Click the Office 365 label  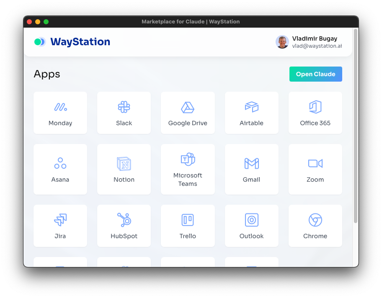point(315,123)
